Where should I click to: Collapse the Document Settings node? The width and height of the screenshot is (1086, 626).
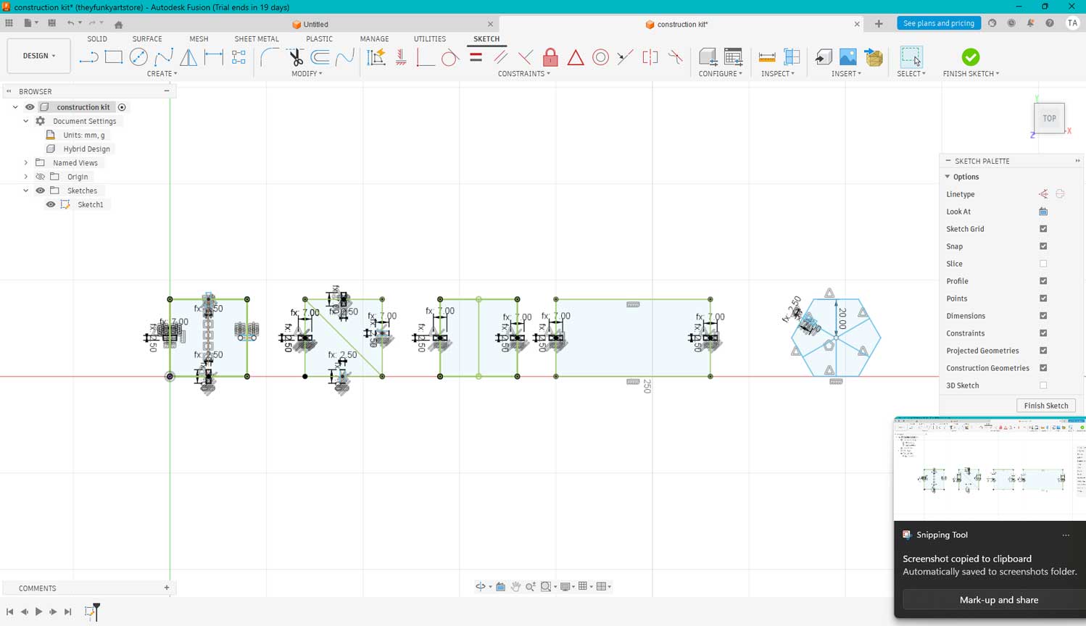[x=26, y=121]
